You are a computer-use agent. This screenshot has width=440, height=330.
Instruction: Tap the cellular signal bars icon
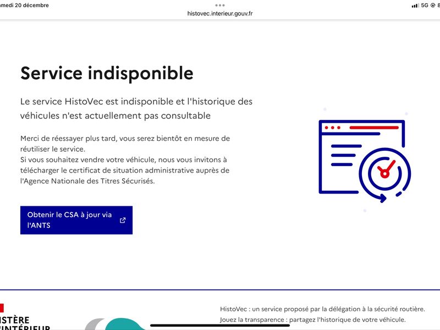tap(415, 5)
